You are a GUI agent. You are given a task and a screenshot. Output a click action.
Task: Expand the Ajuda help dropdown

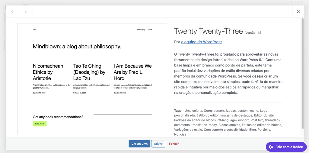297,2
